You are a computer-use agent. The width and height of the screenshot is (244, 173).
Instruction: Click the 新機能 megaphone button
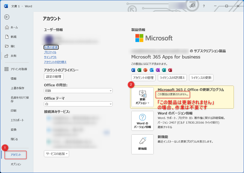(x=142, y=144)
